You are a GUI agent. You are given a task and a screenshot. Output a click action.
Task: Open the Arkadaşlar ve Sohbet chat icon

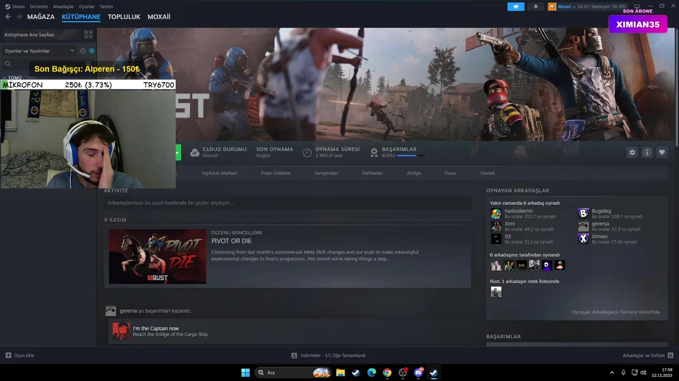pos(671,356)
